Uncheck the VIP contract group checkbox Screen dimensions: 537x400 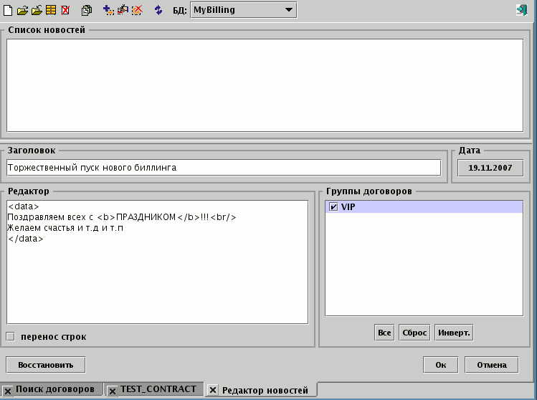pos(332,207)
